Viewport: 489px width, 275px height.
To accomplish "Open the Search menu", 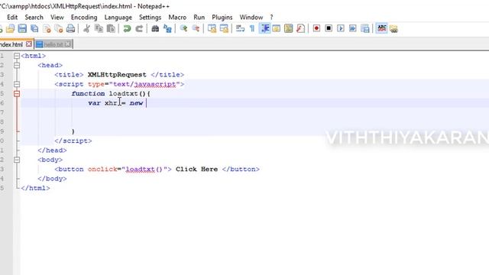I will pyautogui.click(x=34, y=17).
